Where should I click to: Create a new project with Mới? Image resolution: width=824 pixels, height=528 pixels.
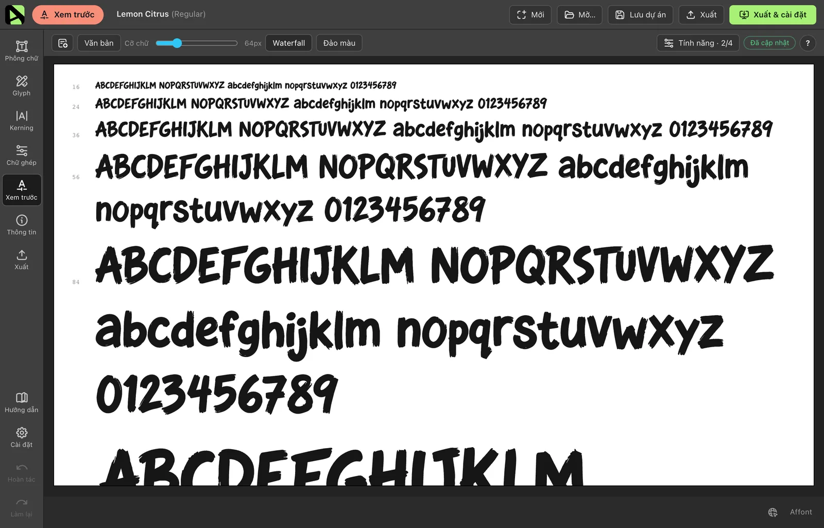(x=530, y=14)
